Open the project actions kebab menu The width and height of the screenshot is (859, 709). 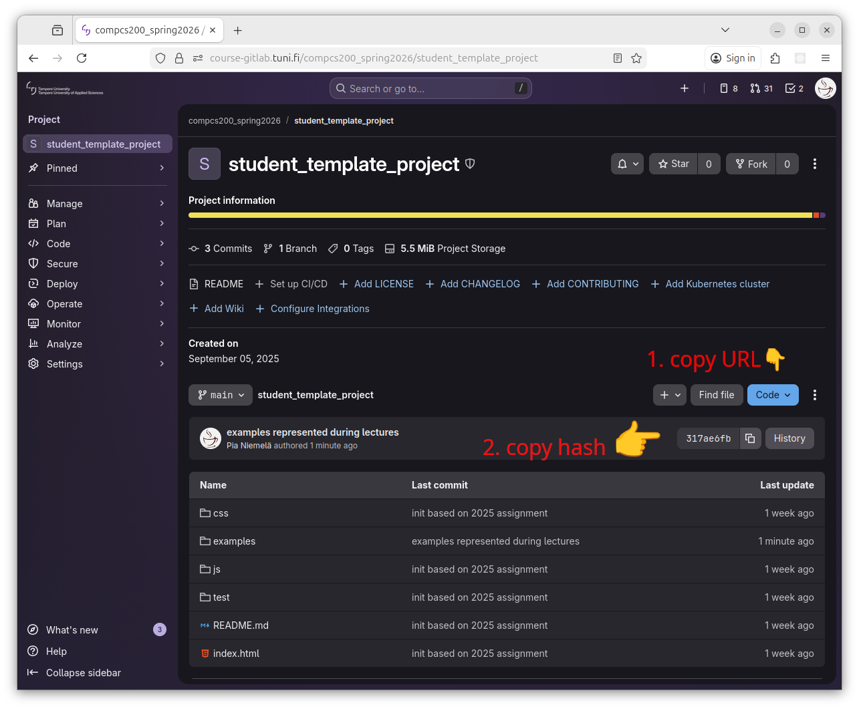coord(814,164)
